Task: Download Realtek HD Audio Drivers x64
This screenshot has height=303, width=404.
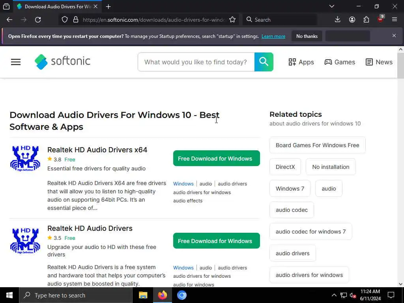Action: pyautogui.click(x=217, y=159)
